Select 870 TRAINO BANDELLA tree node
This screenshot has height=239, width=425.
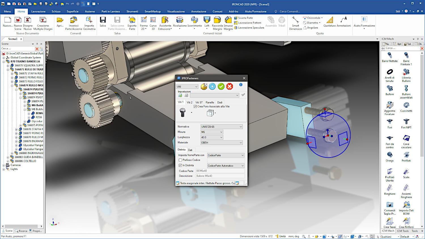pyautogui.click(x=25, y=61)
